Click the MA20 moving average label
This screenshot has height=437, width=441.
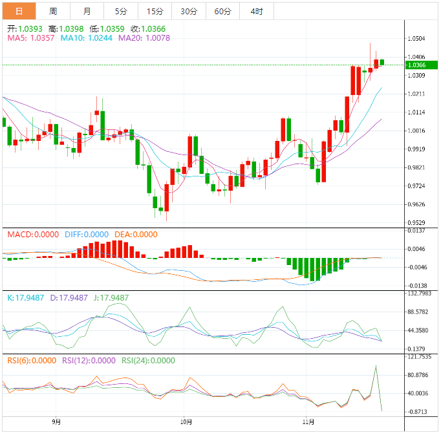[144, 38]
